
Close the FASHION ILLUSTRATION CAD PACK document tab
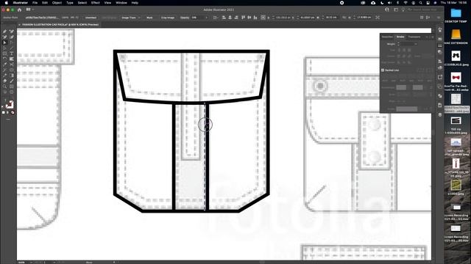click(20, 24)
